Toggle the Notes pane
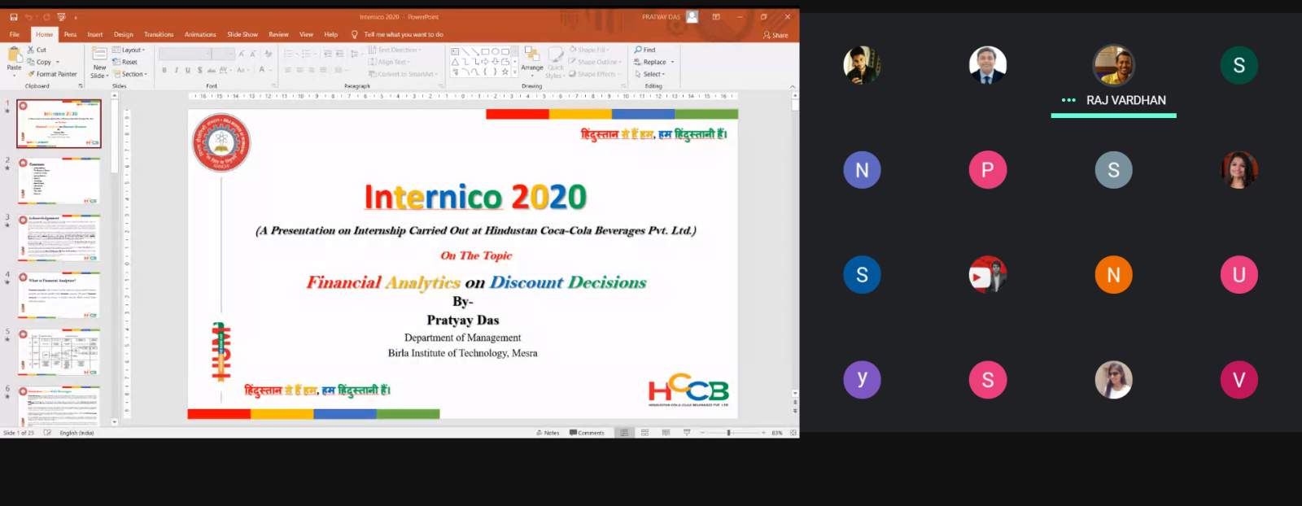Screen dimensions: 1302x506 [x=548, y=433]
